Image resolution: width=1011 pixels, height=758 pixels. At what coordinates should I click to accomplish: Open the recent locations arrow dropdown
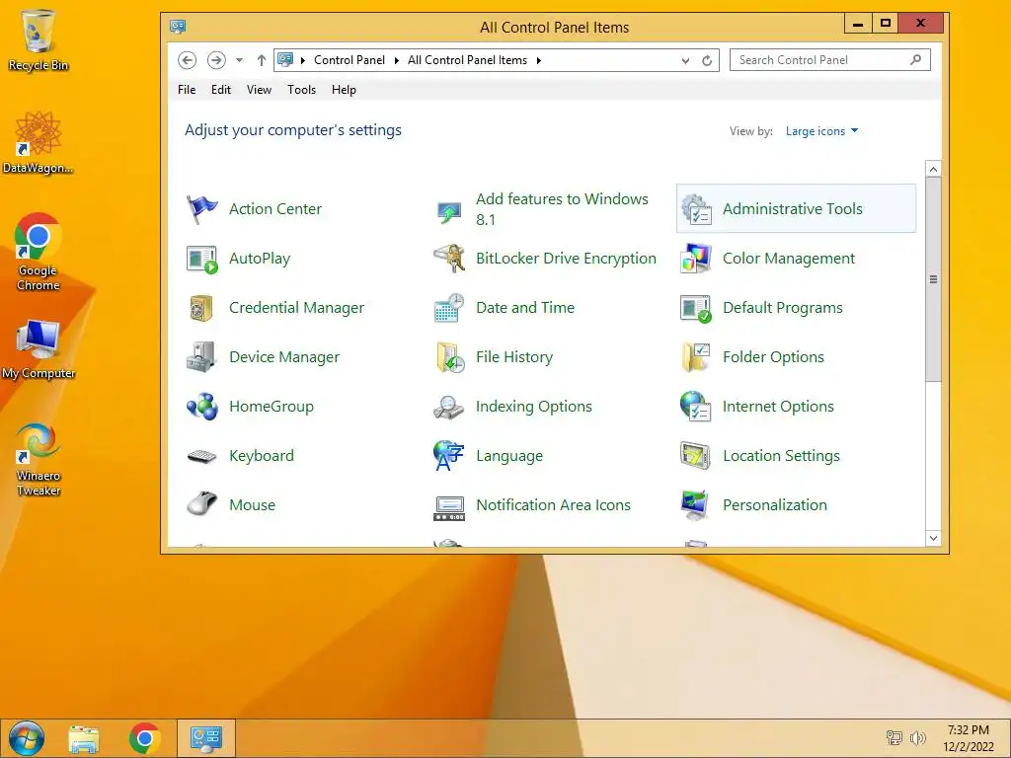[x=239, y=60]
